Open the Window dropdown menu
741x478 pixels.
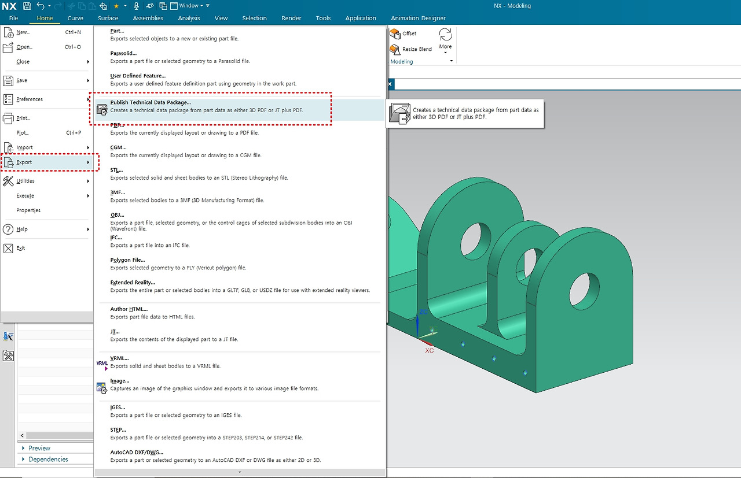pos(188,5)
